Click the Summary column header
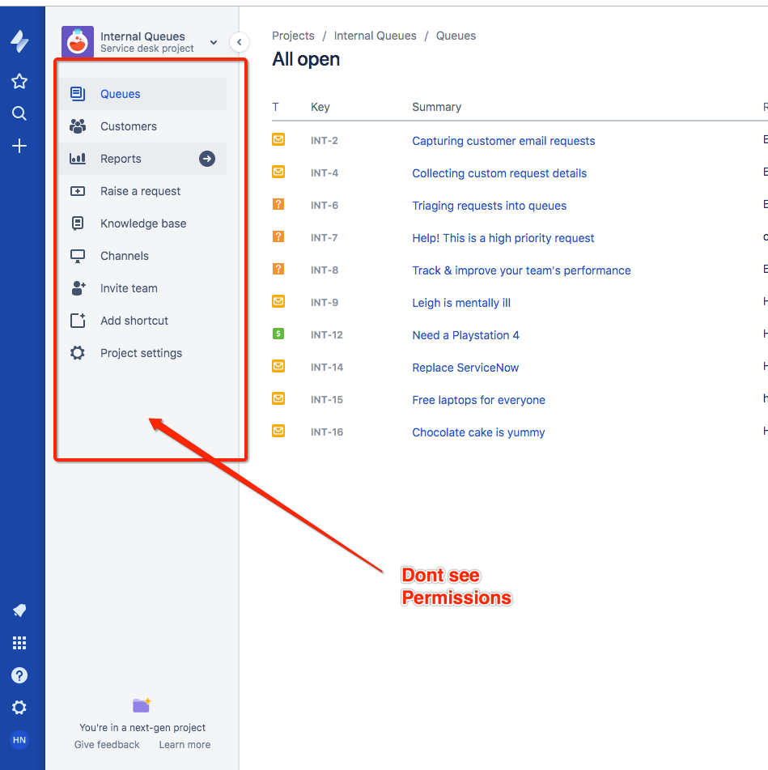Viewport: 768px width, 770px height. (x=436, y=107)
